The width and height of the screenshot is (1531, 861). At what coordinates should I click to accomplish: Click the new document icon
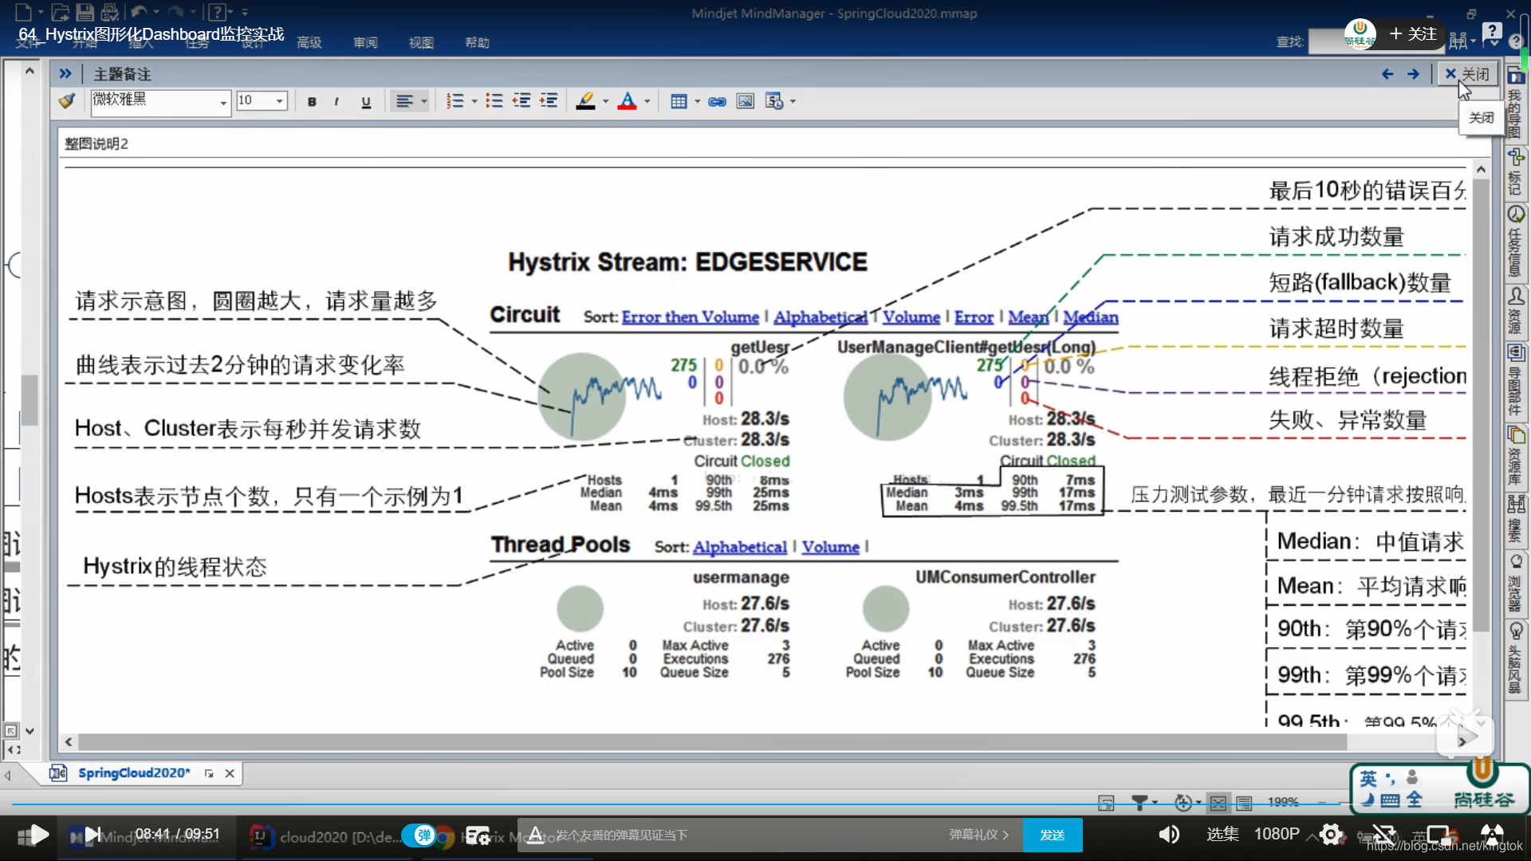click(x=23, y=13)
